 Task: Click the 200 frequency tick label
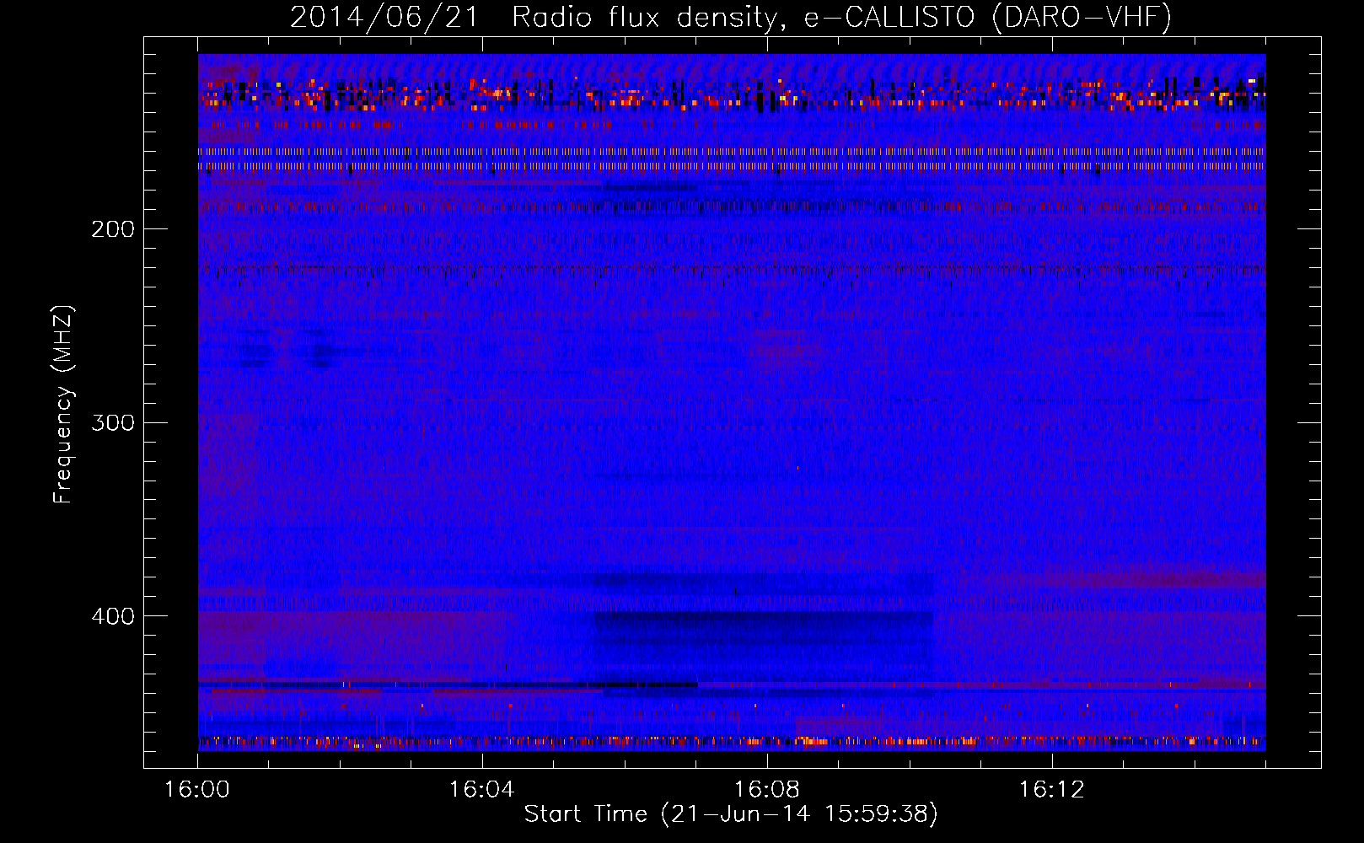(112, 229)
